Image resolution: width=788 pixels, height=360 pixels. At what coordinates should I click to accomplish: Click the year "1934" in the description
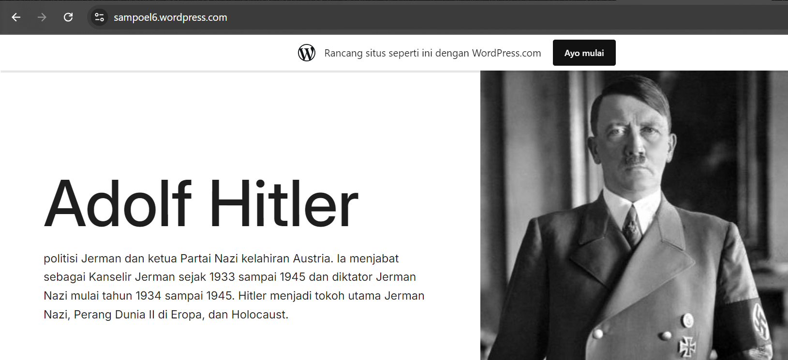(148, 296)
